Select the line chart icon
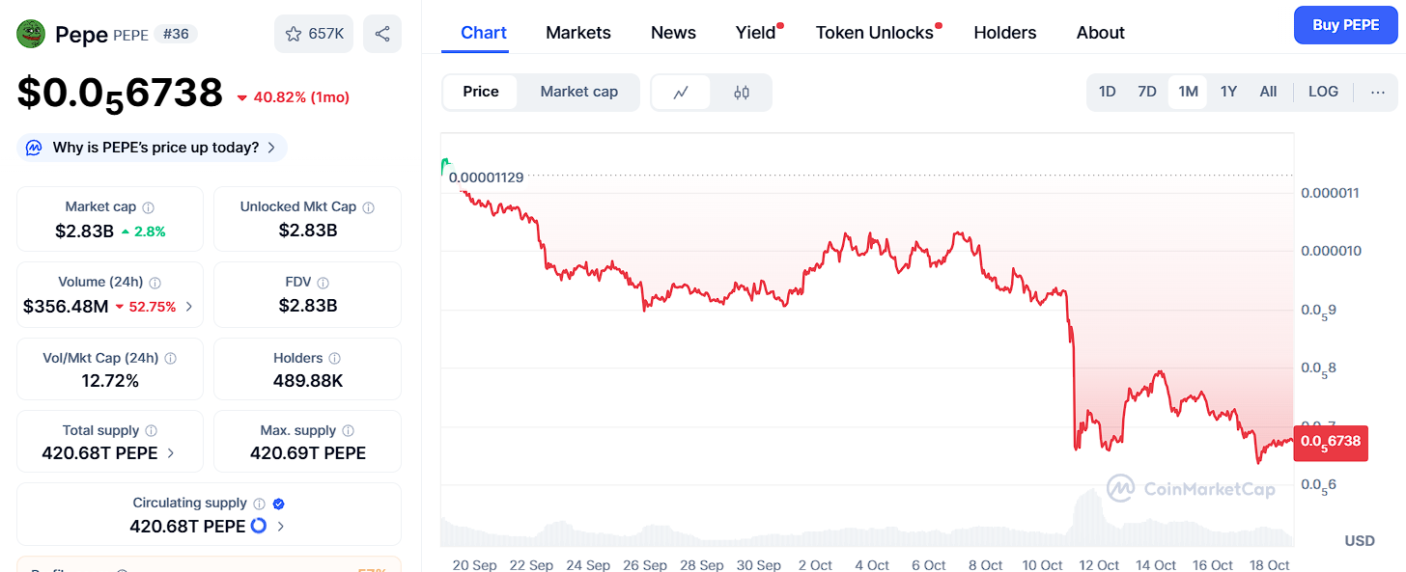This screenshot has height=572, width=1406. point(681,93)
